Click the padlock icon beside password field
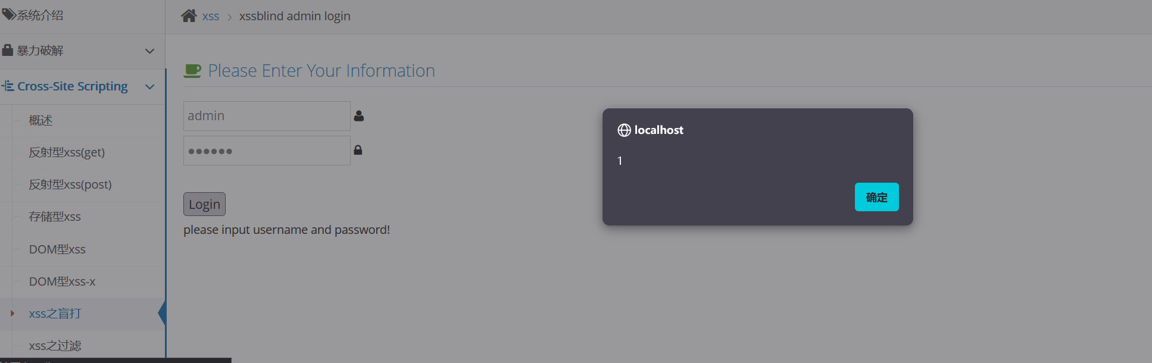This screenshot has width=1152, height=363. point(358,150)
